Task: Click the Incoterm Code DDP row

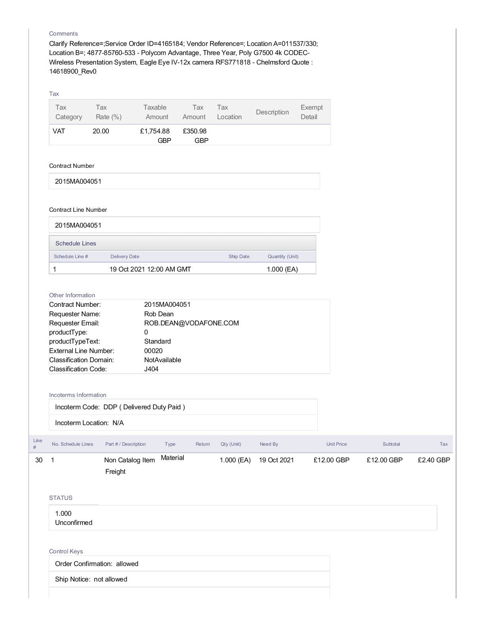Action: coord(183,407)
